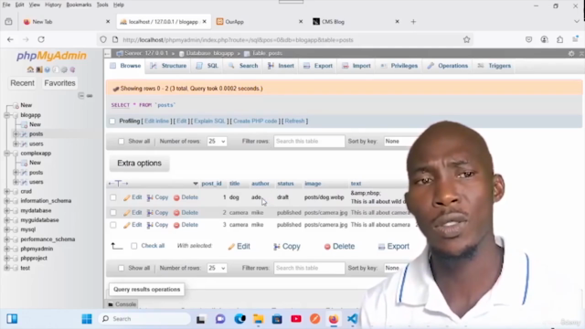Select the users table under blogapp
Image resolution: width=585 pixels, height=329 pixels.
[37, 144]
